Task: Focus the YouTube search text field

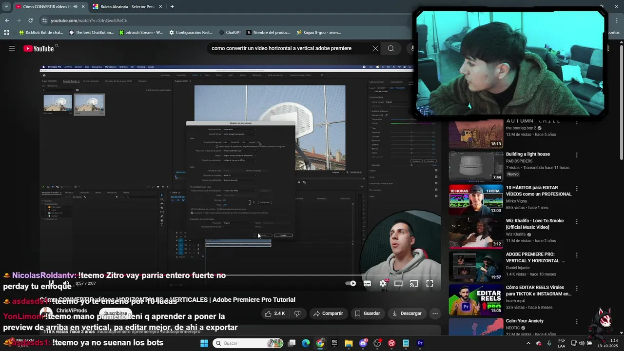Action: pos(288,48)
